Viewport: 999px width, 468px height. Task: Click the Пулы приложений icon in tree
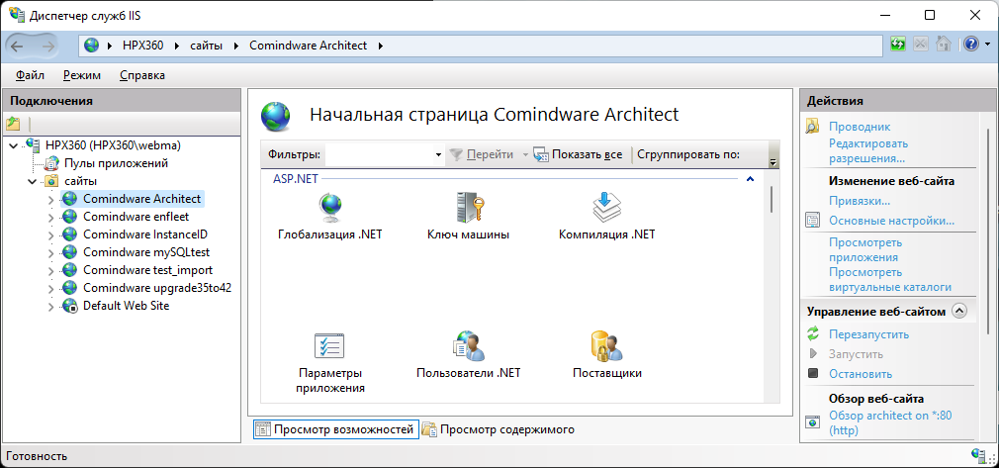pos(52,163)
